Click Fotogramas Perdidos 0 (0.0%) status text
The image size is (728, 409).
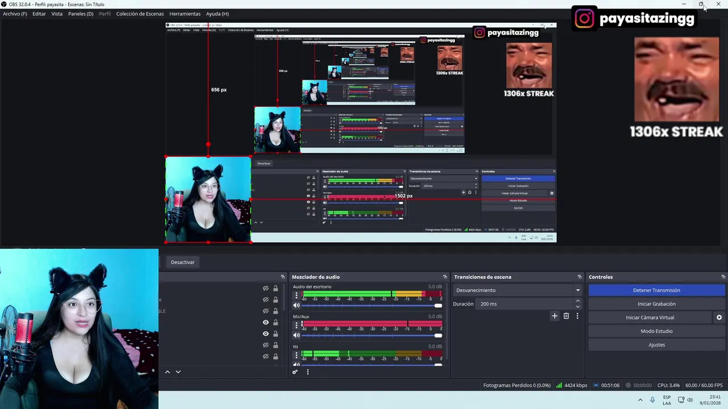(x=517, y=385)
